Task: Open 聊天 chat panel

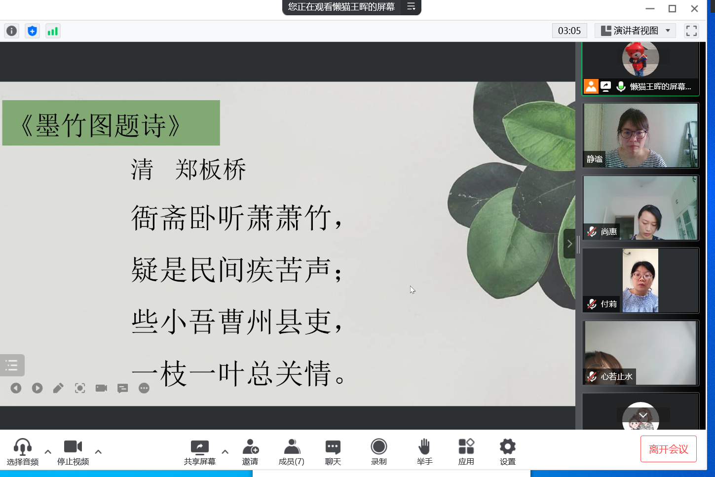Action: [x=333, y=452]
